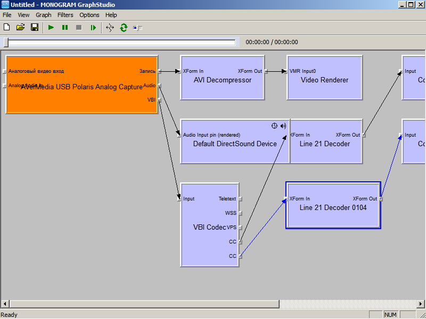The width and height of the screenshot is (426, 319).
Task: Click the clock icon on DirectSound Device
Action: click(274, 126)
